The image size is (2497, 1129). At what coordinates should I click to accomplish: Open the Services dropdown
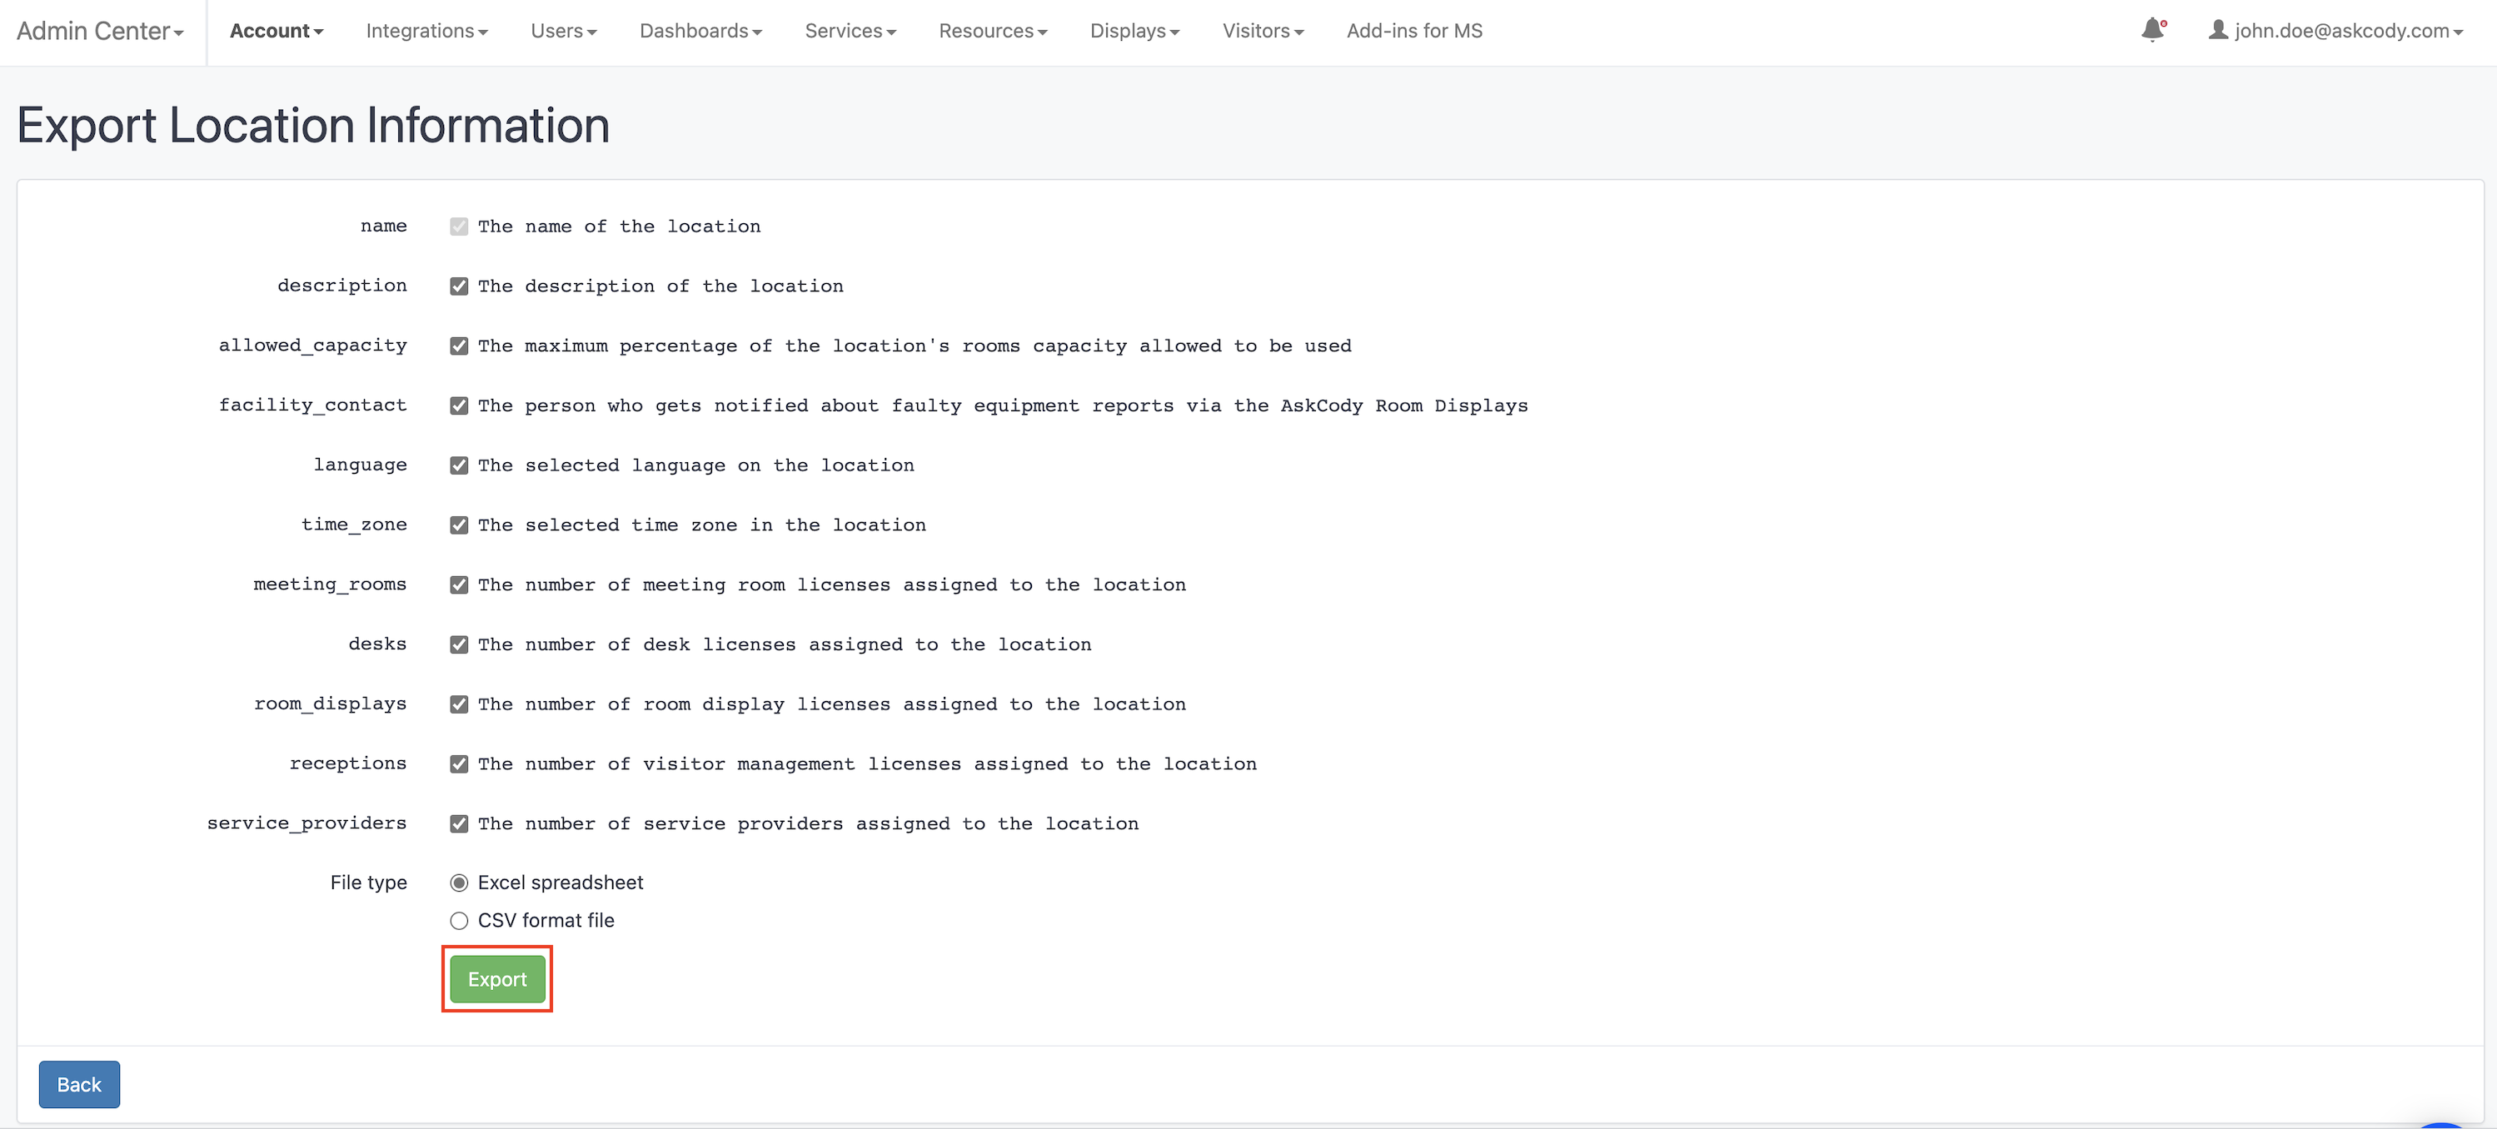(x=850, y=30)
